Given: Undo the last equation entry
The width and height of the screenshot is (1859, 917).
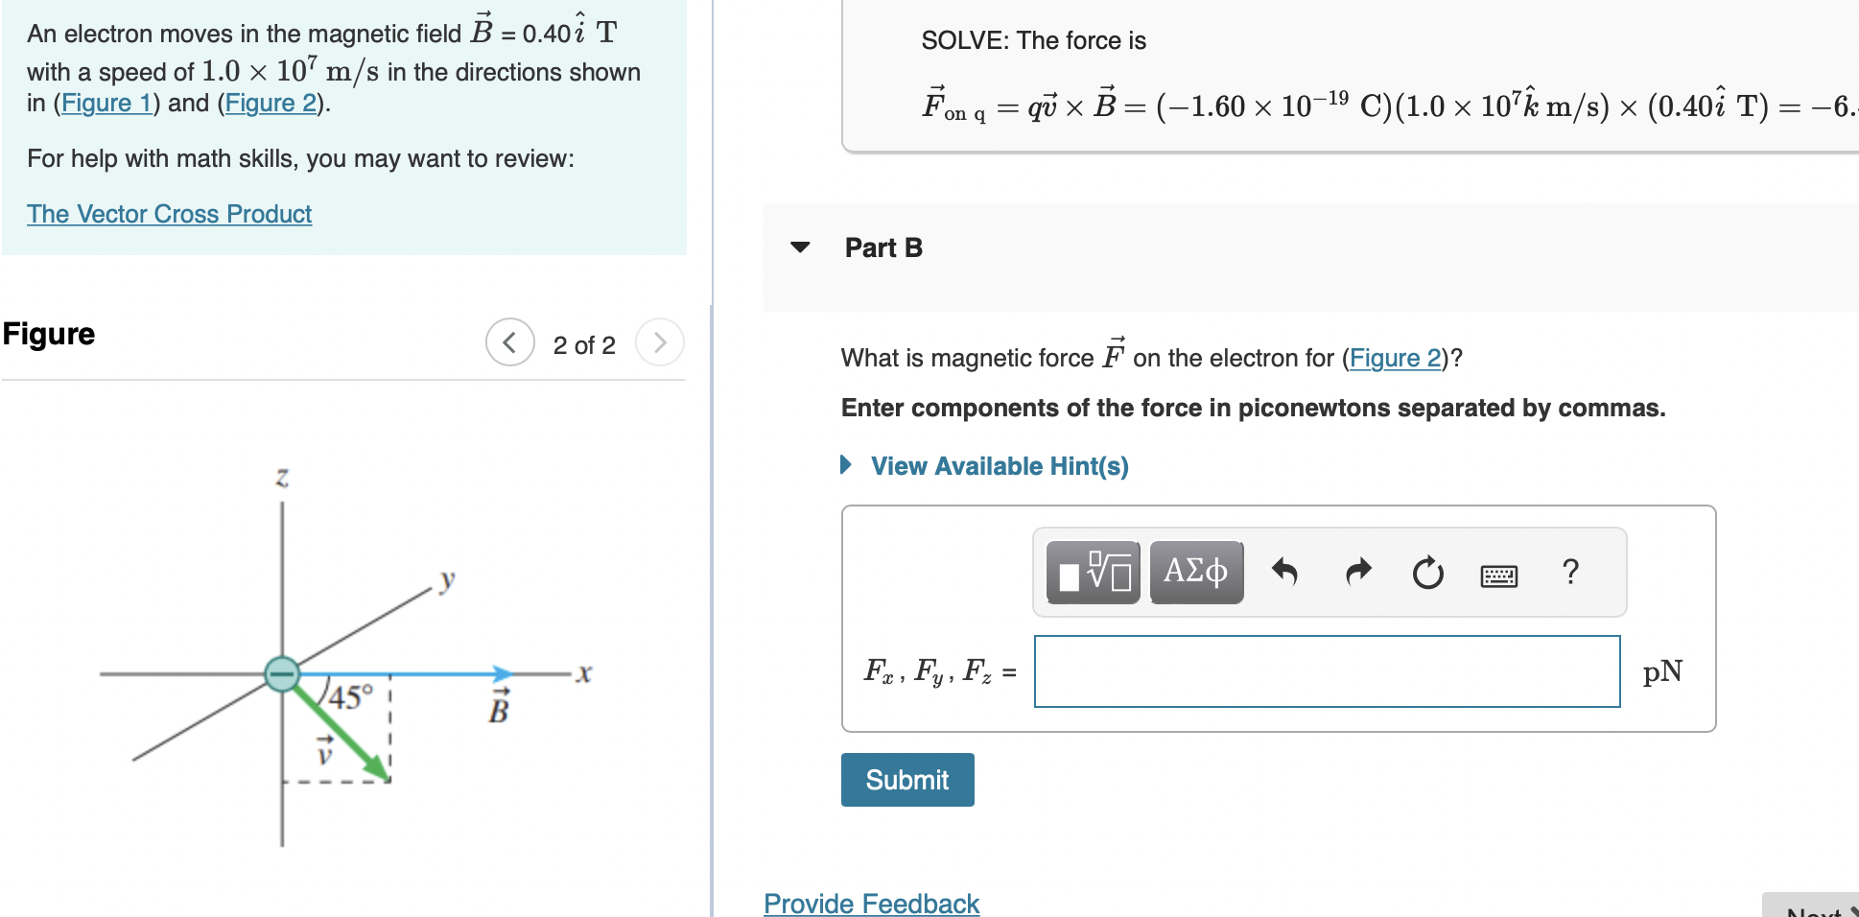Looking at the screenshot, I should [1287, 573].
